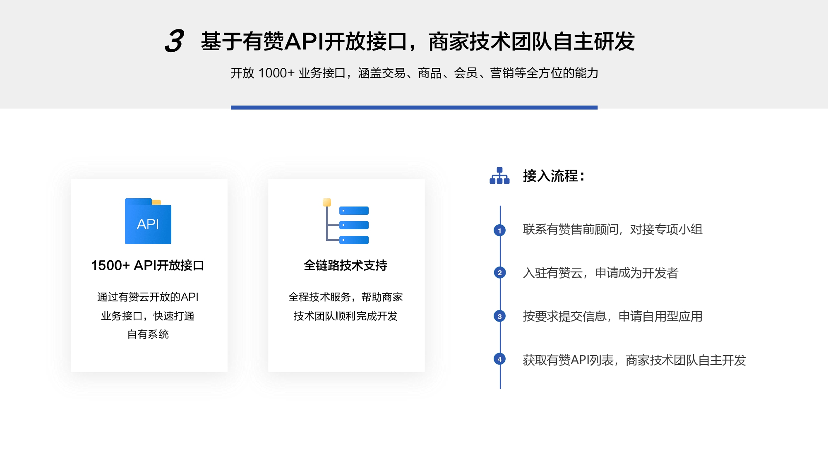Click text 按要求提交信息，申请自用型应用
The height and width of the screenshot is (466, 828).
[x=613, y=316]
